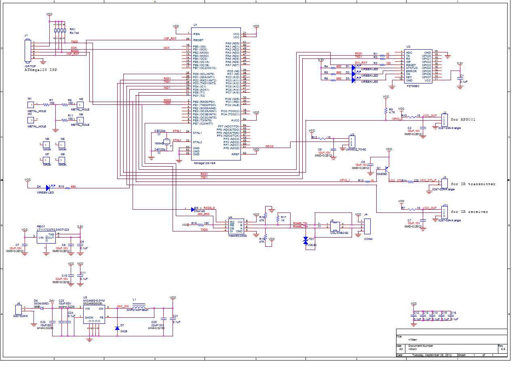Image resolution: width=523 pixels, height=369 pixels.
Task: Select the RA1 resistor array symbol
Action: [x=60, y=31]
